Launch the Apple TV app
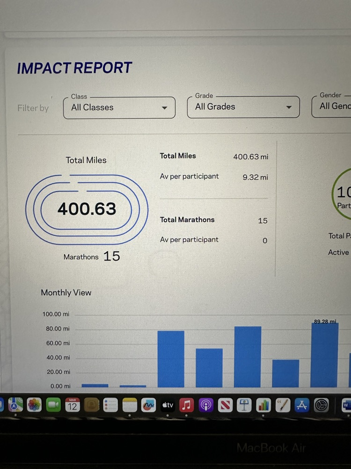Image resolution: width=351 pixels, height=469 pixels. coord(168,405)
